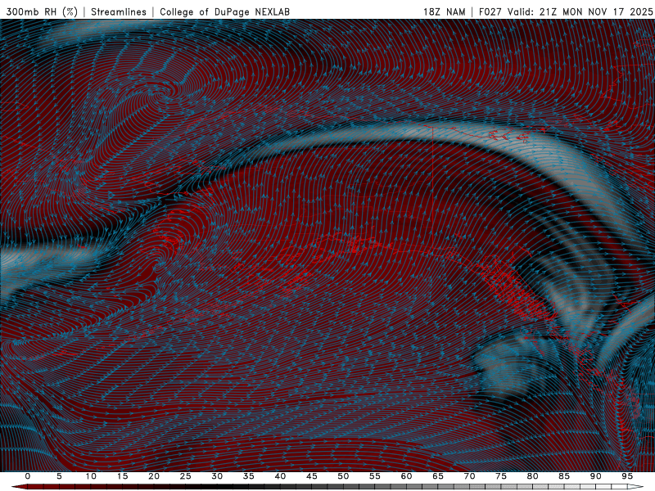Click the colorbar tick label "15"
The width and height of the screenshot is (655, 491).
coord(122,476)
